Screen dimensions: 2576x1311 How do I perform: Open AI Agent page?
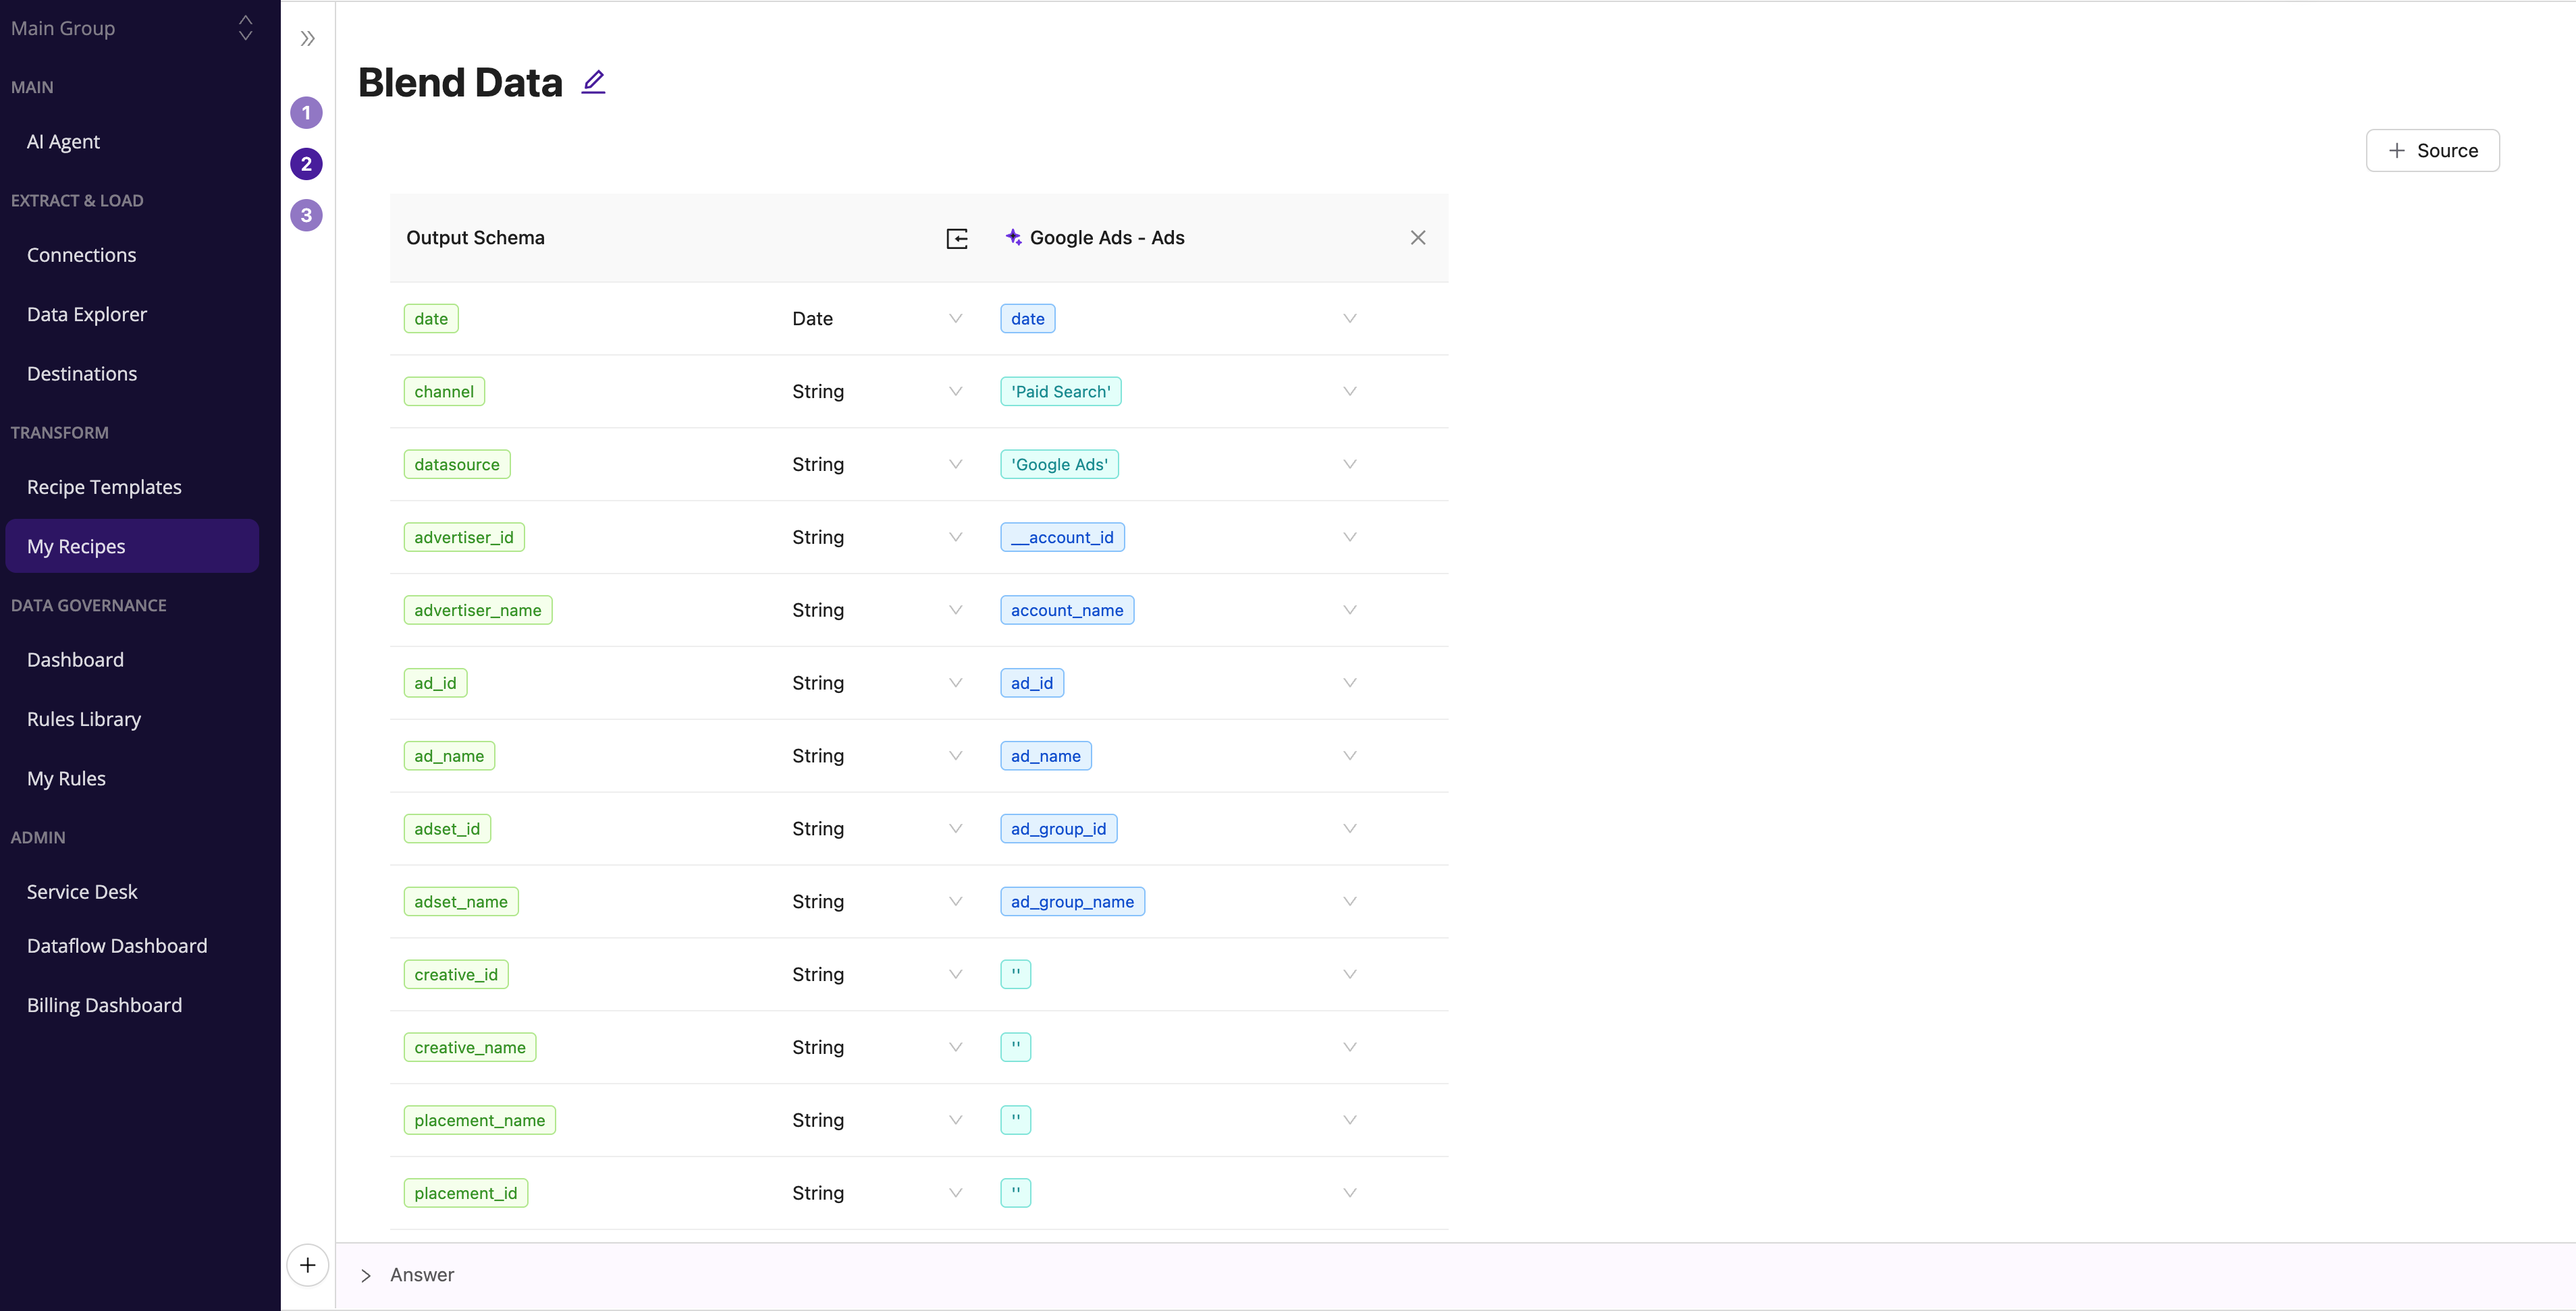(63, 142)
